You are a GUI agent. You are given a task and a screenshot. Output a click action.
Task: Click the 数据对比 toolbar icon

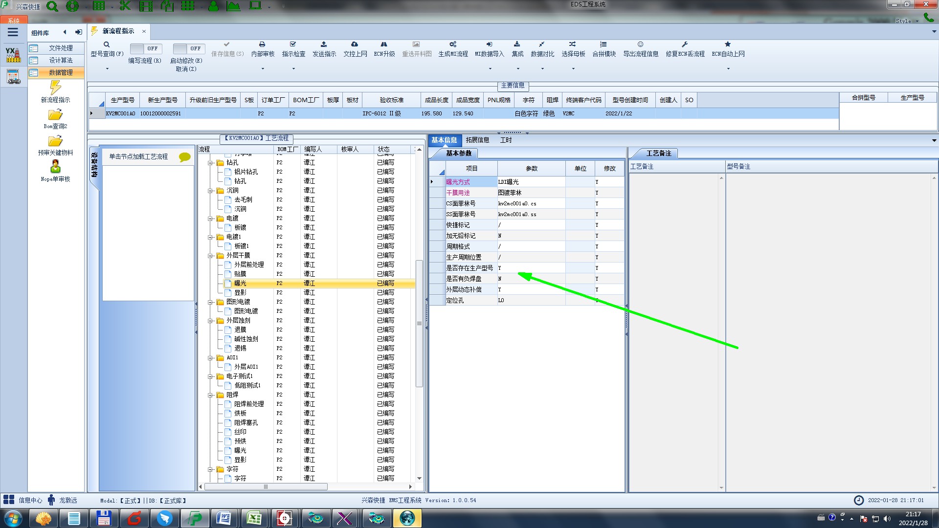[x=542, y=44]
